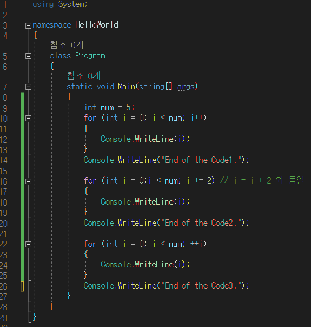
Task: Open the reference count above Main method
Action: [83, 75]
